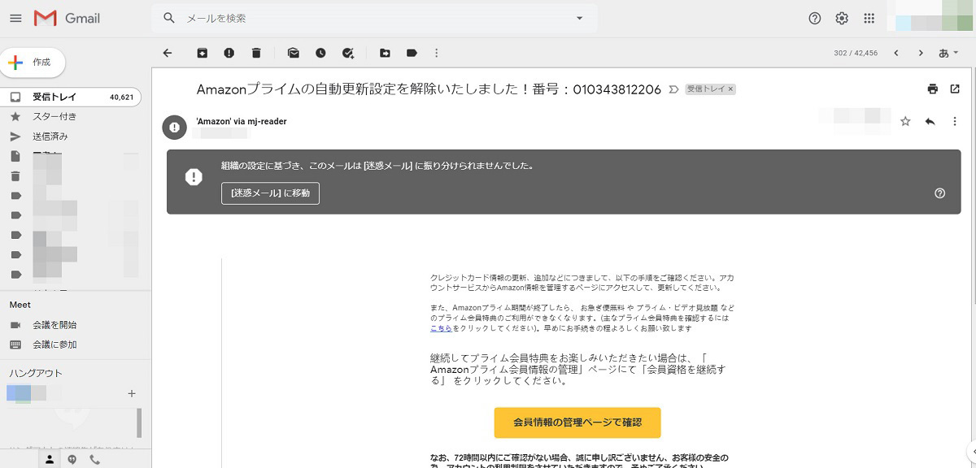Click the search magnifier icon

pos(169,18)
